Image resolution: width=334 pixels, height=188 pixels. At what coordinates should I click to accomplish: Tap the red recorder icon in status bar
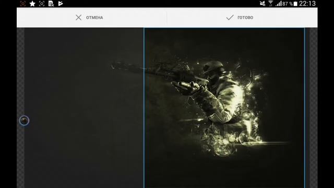(x=23, y=4)
